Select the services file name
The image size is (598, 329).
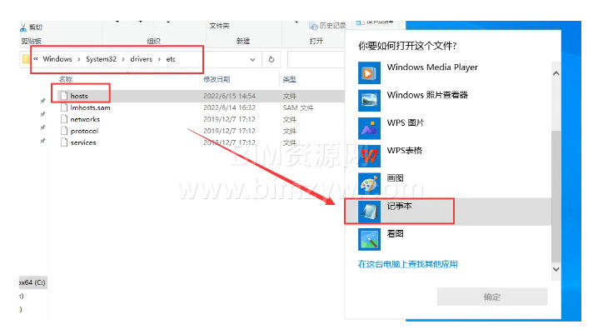[x=83, y=142]
